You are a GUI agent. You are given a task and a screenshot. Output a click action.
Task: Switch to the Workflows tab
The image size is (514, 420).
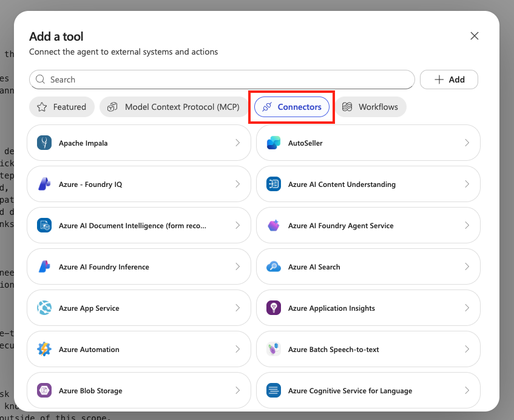(371, 107)
